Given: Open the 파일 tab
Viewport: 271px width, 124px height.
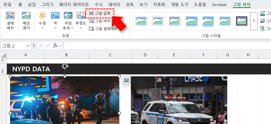Looking at the screenshot, I should click(x=7, y=4).
